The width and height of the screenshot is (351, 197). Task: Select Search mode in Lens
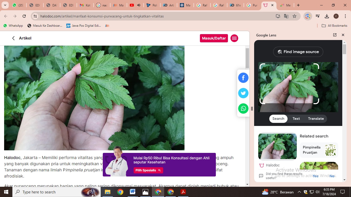click(278, 119)
